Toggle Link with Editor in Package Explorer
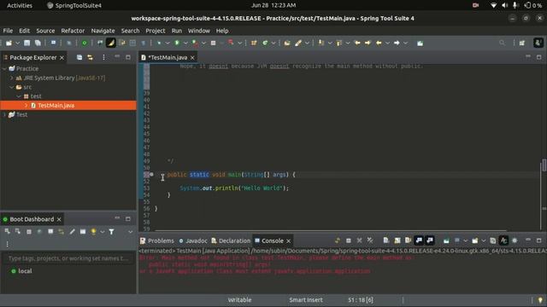 tap(90, 57)
